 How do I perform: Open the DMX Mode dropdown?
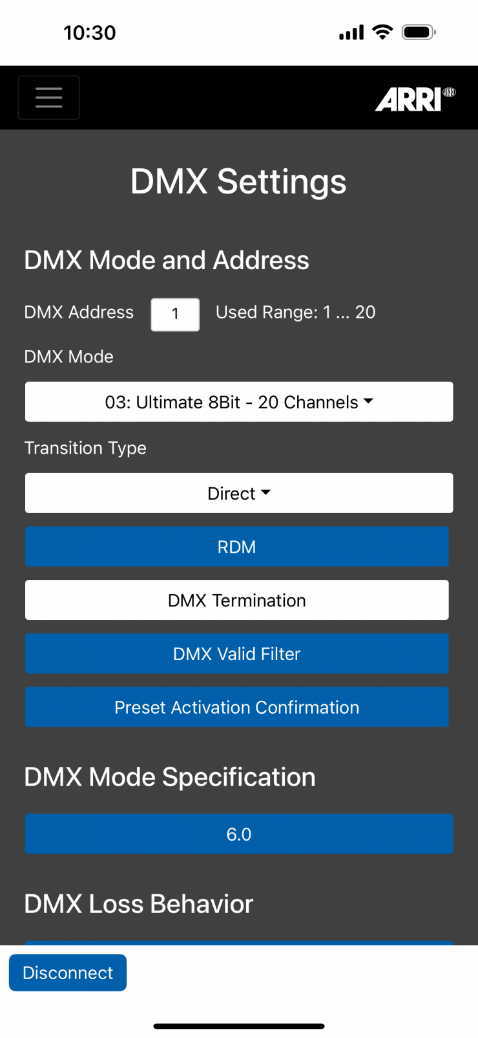coord(239,402)
